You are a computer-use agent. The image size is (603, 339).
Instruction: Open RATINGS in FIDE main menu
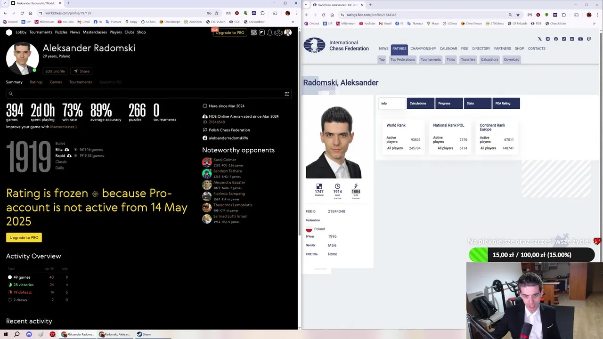pos(399,48)
